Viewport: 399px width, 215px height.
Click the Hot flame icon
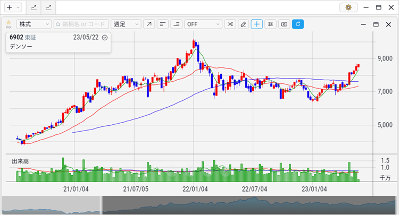(9, 24)
